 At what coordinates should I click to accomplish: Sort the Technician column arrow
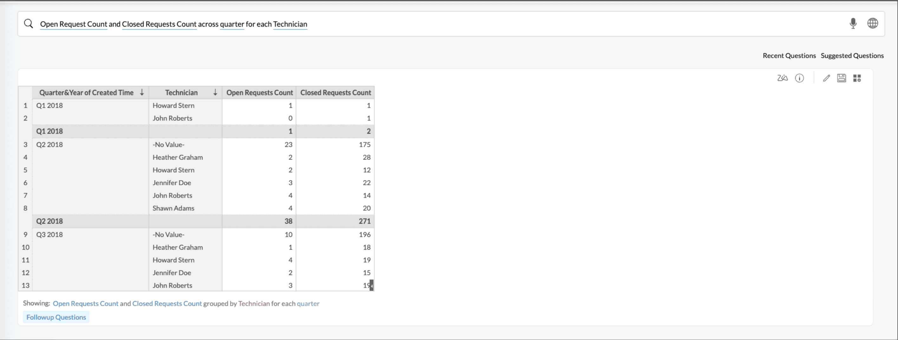[x=215, y=92]
